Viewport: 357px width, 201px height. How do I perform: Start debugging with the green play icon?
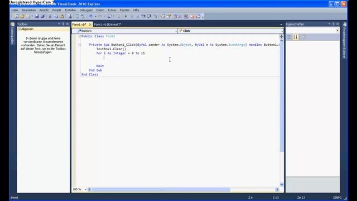pyautogui.click(x=126, y=16)
